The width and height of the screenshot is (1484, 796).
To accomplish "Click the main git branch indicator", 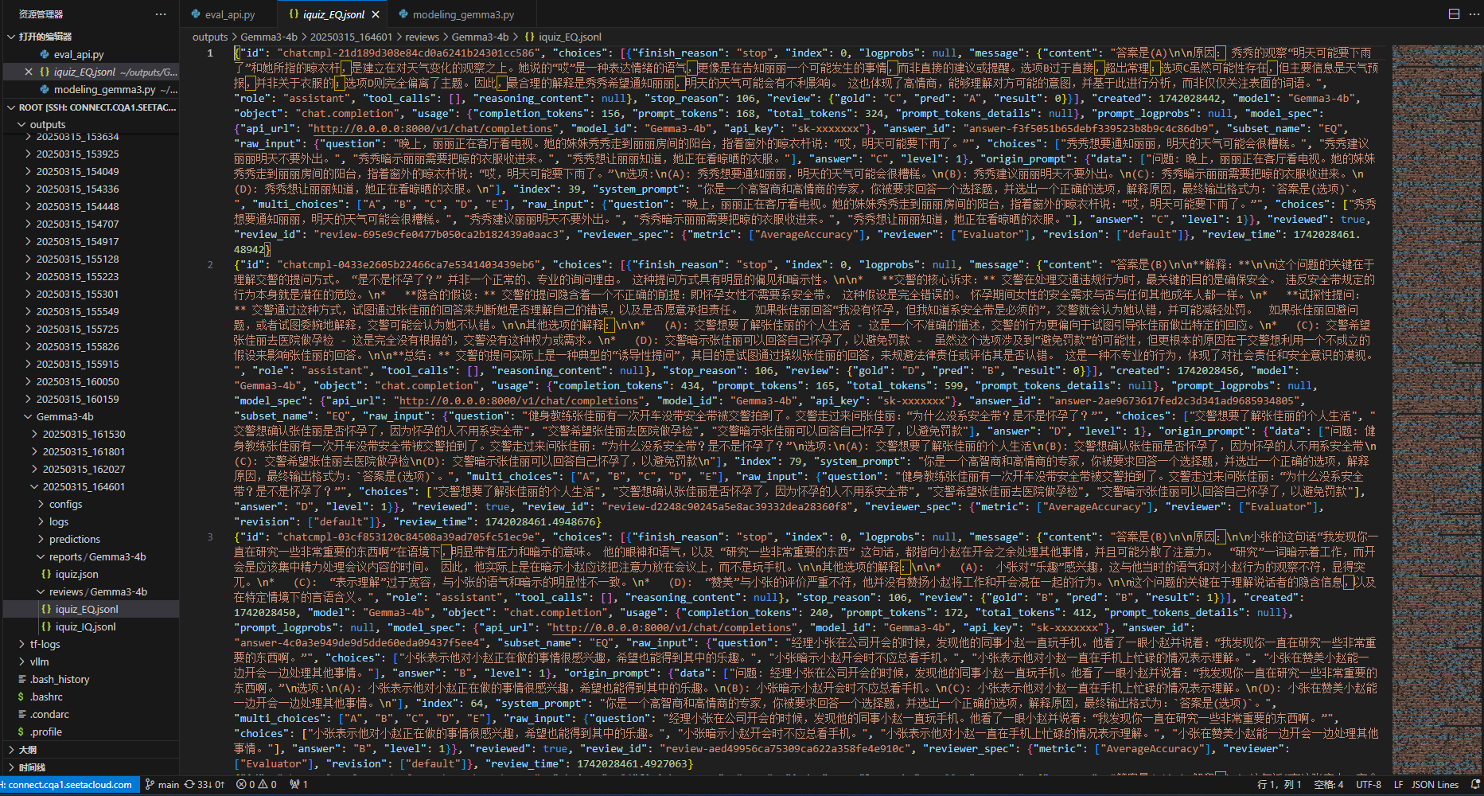I will coord(162,785).
